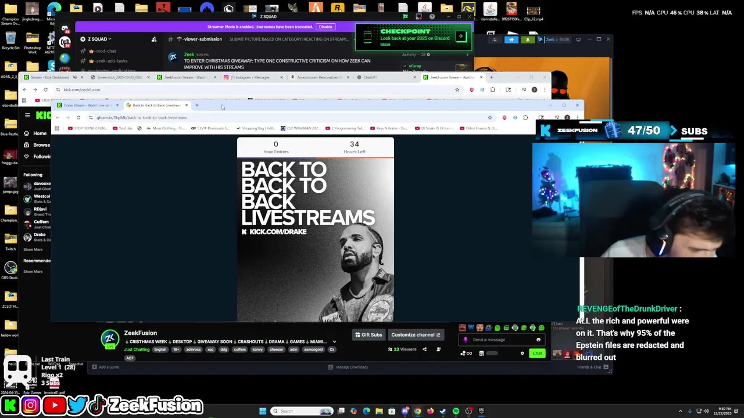Click the Steam notifications bell icon
Viewport: 744px width, 418px height.
[528, 39]
